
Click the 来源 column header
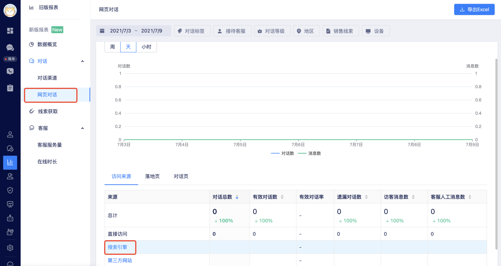(x=157, y=197)
